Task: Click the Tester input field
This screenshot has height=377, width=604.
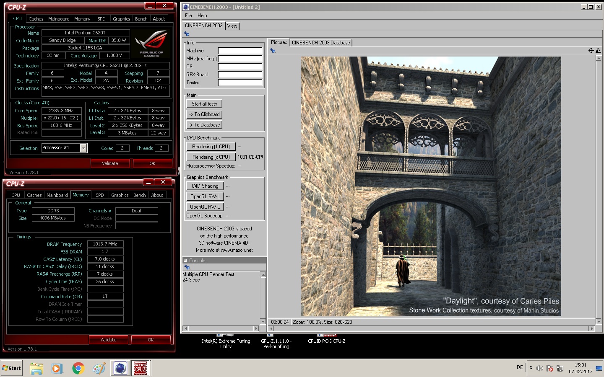Action: click(x=240, y=83)
